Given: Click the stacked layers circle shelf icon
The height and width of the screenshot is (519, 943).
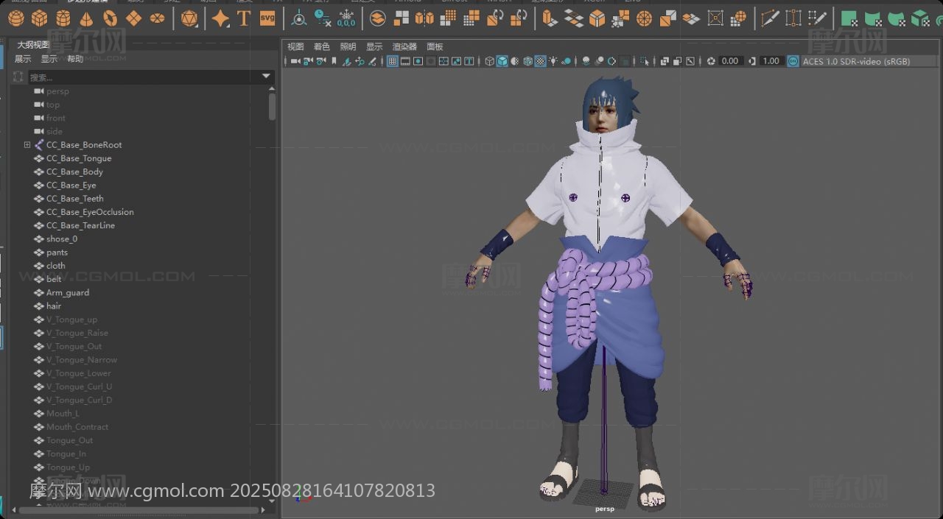Looking at the screenshot, I should (377, 18).
